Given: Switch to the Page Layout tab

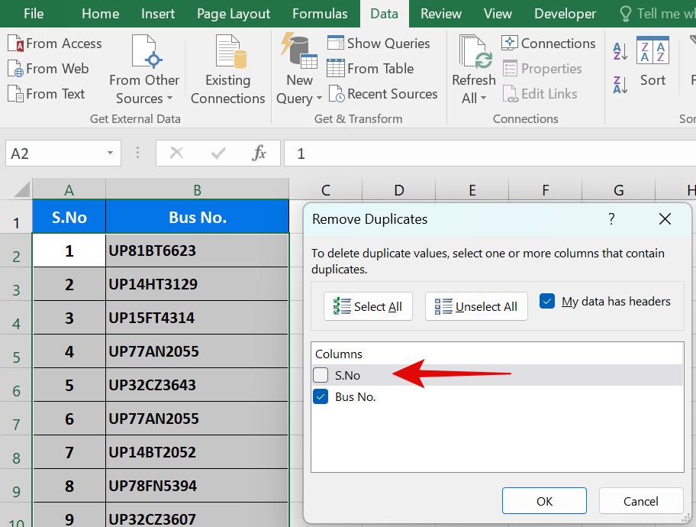Looking at the screenshot, I should pyautogui.click(x=234, y=14).
